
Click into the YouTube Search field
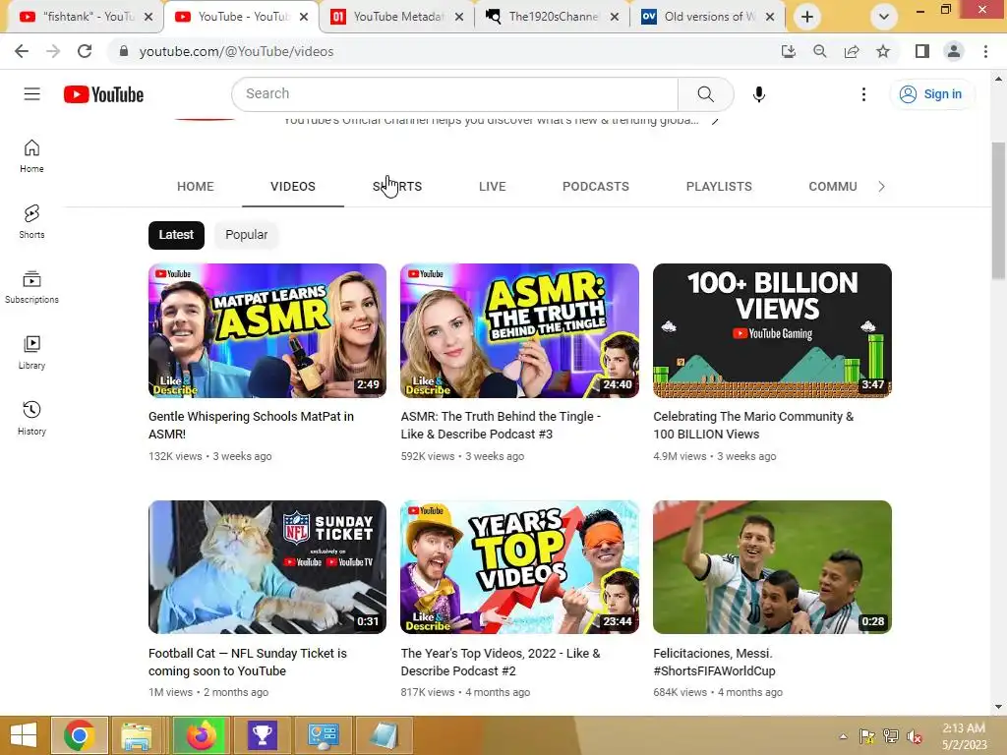(x=454, y=94)
